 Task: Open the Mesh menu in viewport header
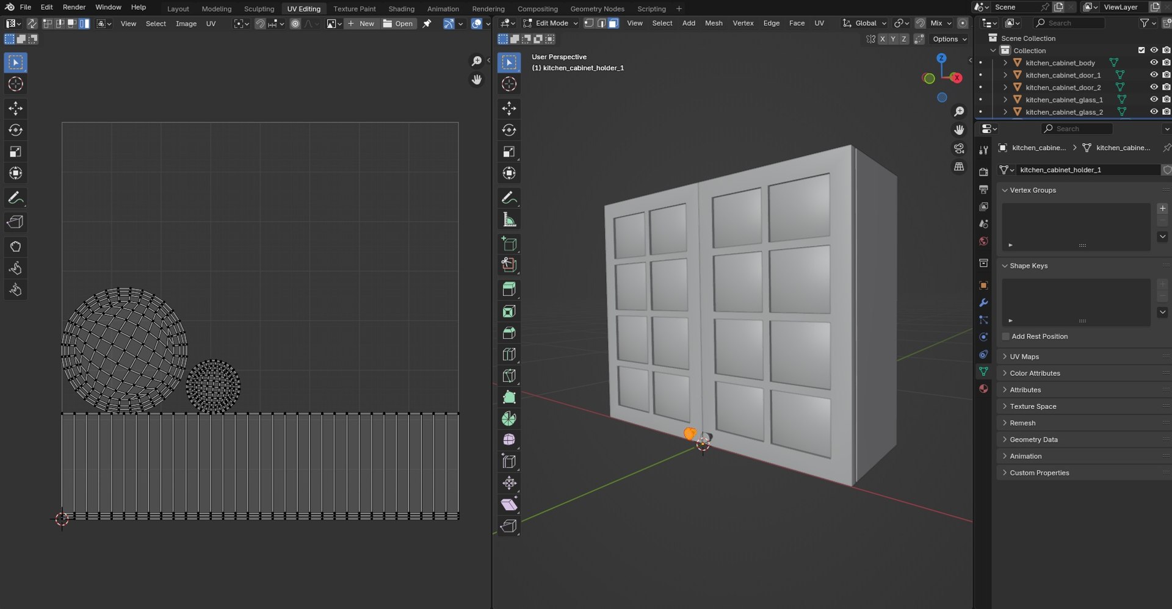click(x=714, y=23)
